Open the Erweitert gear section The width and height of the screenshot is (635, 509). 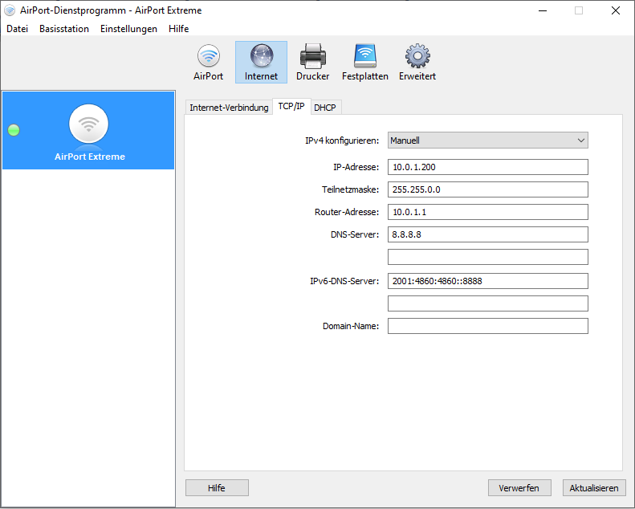417,63
